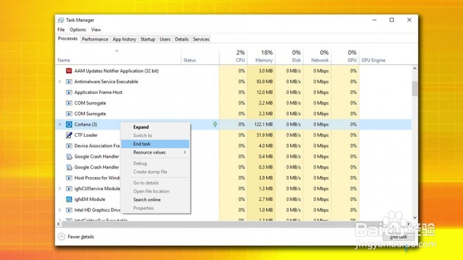
Task: Click the CTF Loader pen icon
Action: pyautogui.click(x=69, y=135)
